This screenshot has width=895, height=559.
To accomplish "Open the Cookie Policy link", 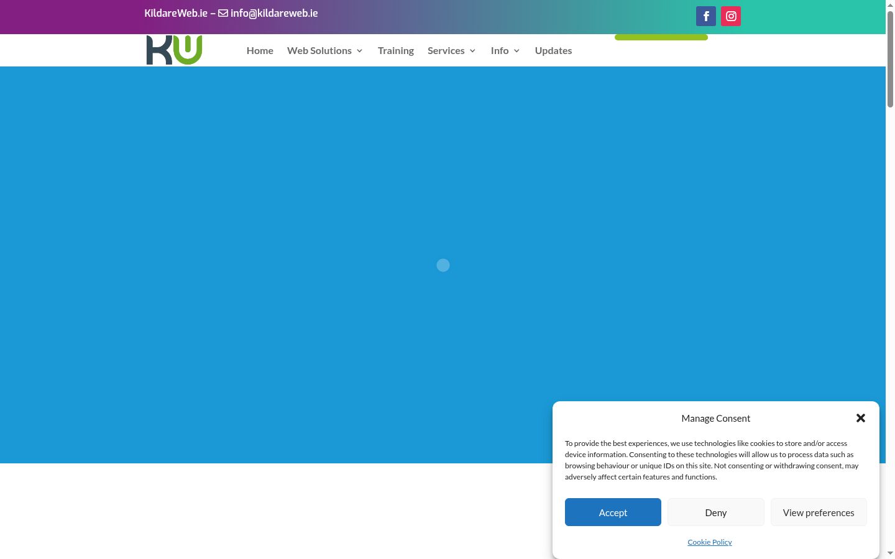I will pyautogui.click(x=710, y=542).
